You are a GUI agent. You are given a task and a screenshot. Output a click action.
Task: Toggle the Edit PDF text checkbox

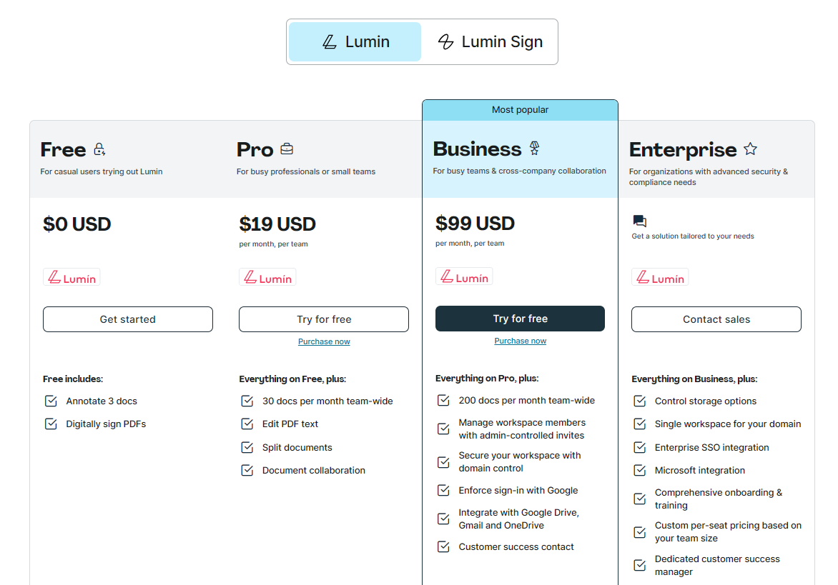(x=247, y=424)
